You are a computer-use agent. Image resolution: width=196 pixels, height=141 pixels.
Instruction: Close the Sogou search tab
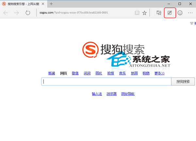(43, 4)
